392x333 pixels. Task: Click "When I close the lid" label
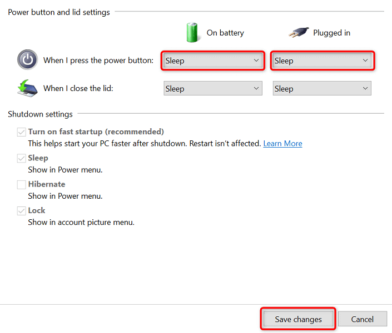(x=78, y=88)
